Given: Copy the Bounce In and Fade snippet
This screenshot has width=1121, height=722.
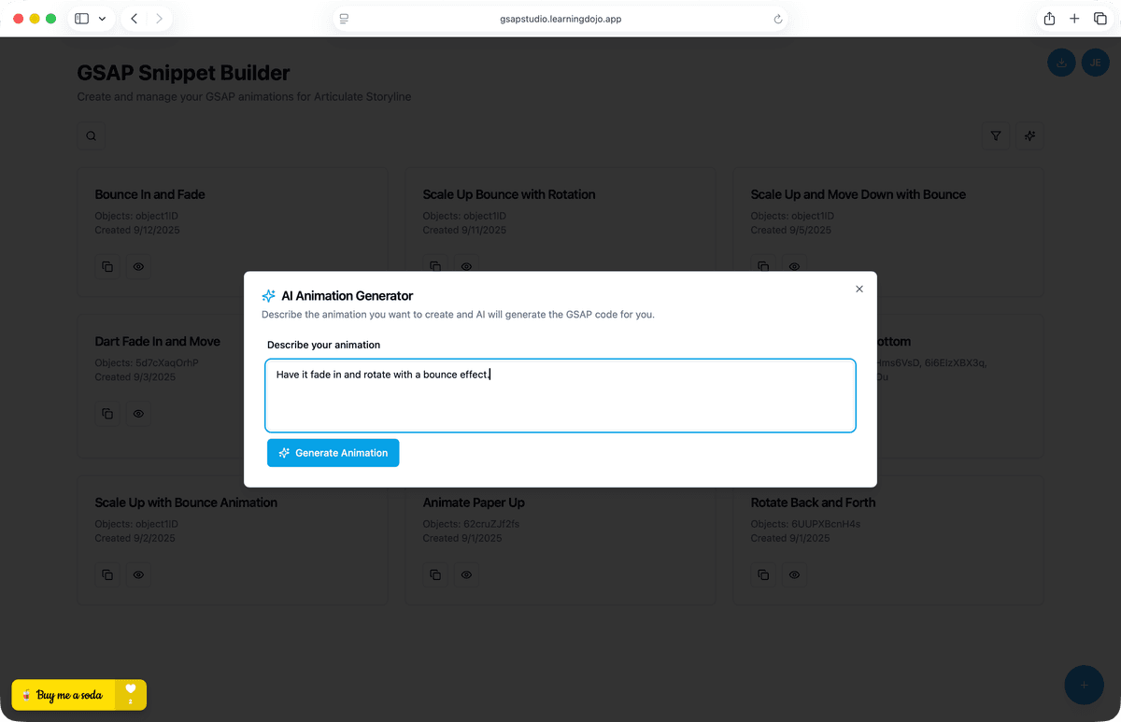Looking at the screenshot, I should click(107, 266).
